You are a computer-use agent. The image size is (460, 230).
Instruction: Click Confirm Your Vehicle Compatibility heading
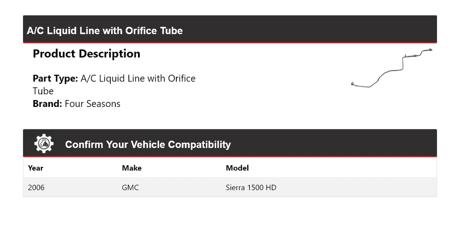pyautogui.click(x=148, y=144)
